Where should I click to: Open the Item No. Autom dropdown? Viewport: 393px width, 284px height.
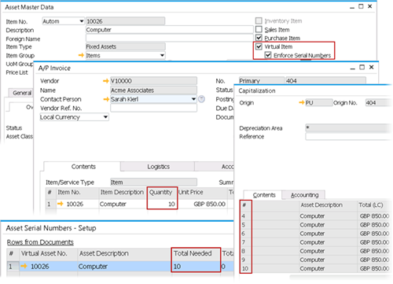[x=82, y=21]
